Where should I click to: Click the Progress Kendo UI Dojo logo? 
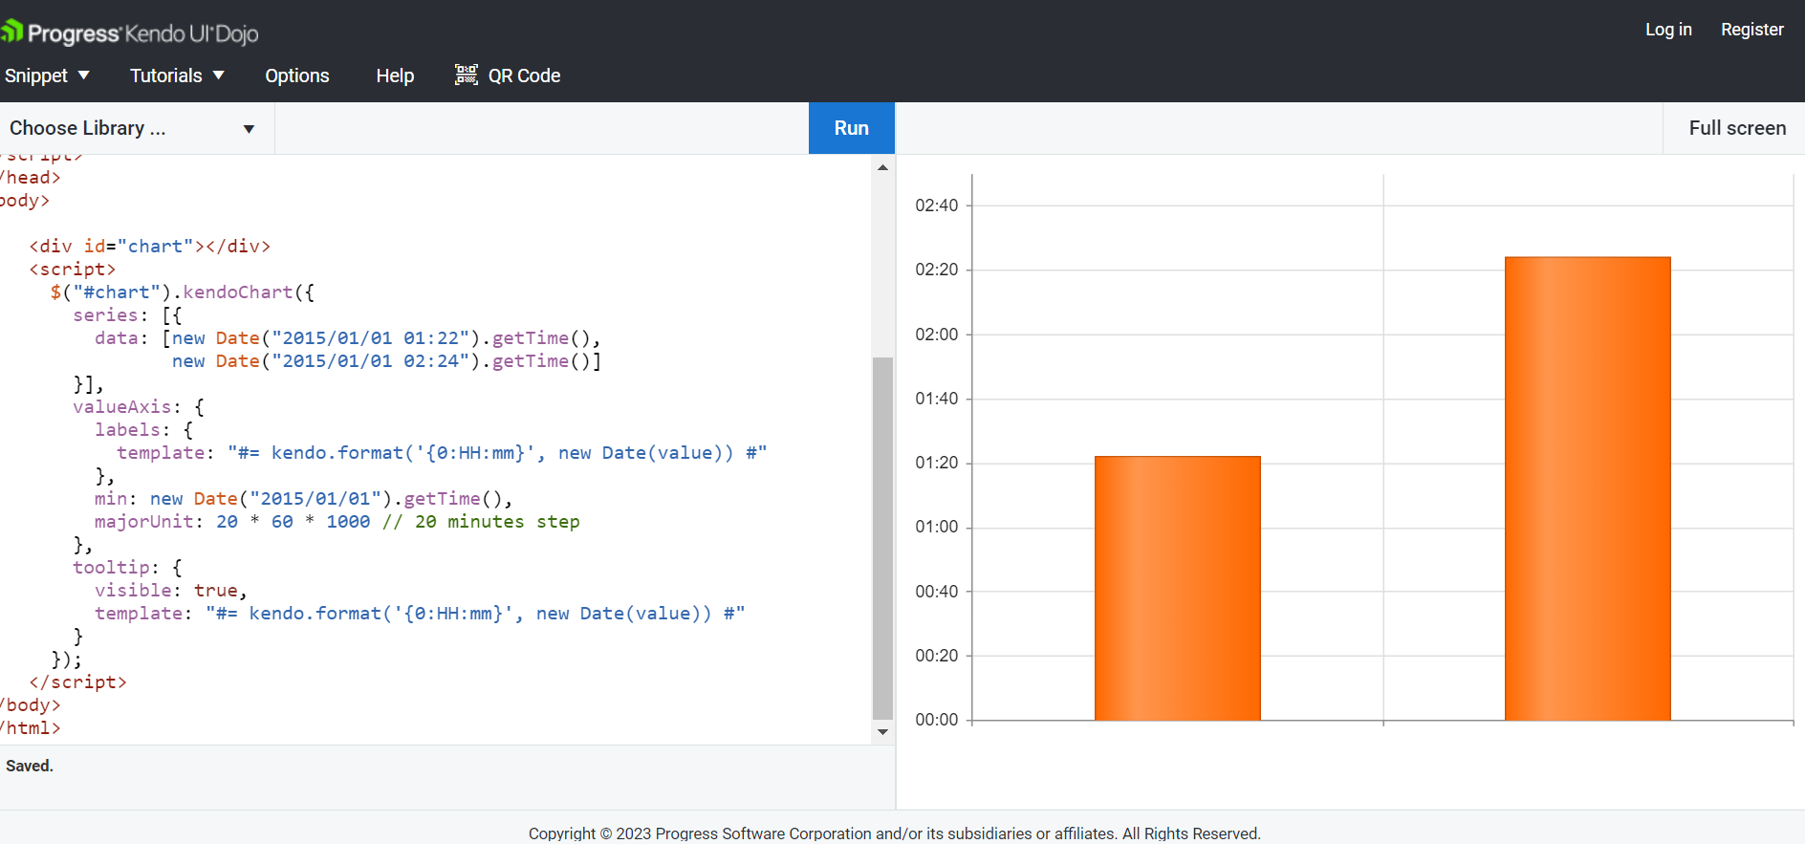(130, 33)
